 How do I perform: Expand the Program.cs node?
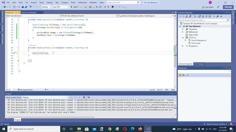pyautogui.click(x=183, y=46)
